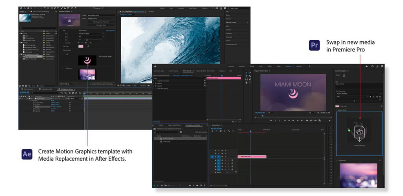
Task: Select the pink Miami Moon Intro clip in timeline
Action: [252, 156]
